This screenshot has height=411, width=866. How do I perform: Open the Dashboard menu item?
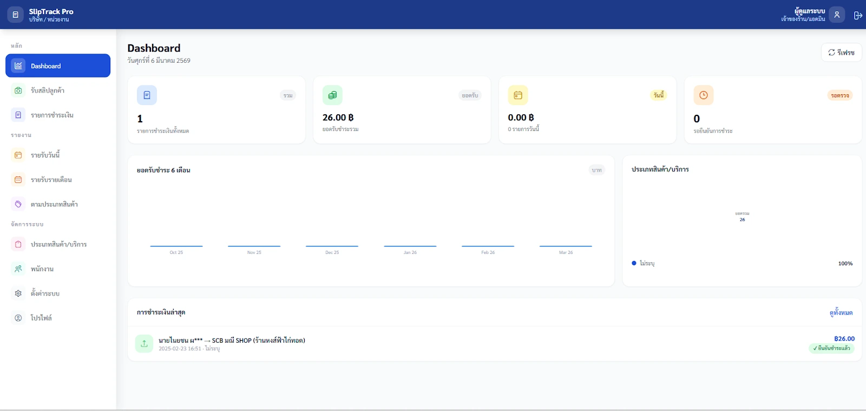point(58,66)
